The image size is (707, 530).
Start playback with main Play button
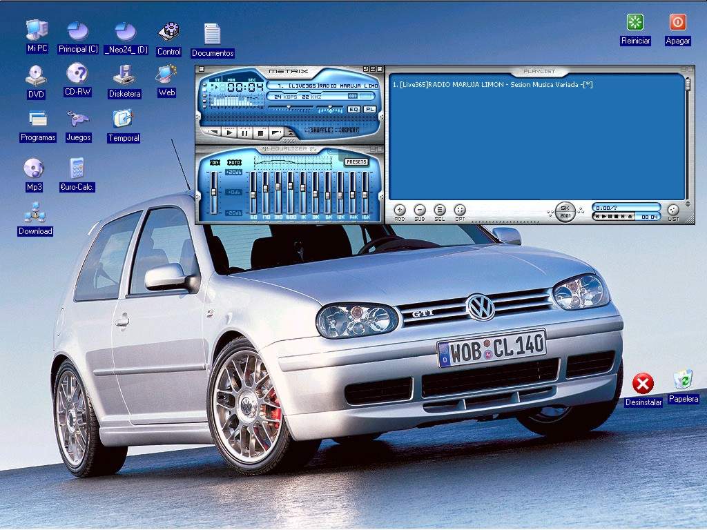[229, 133]
